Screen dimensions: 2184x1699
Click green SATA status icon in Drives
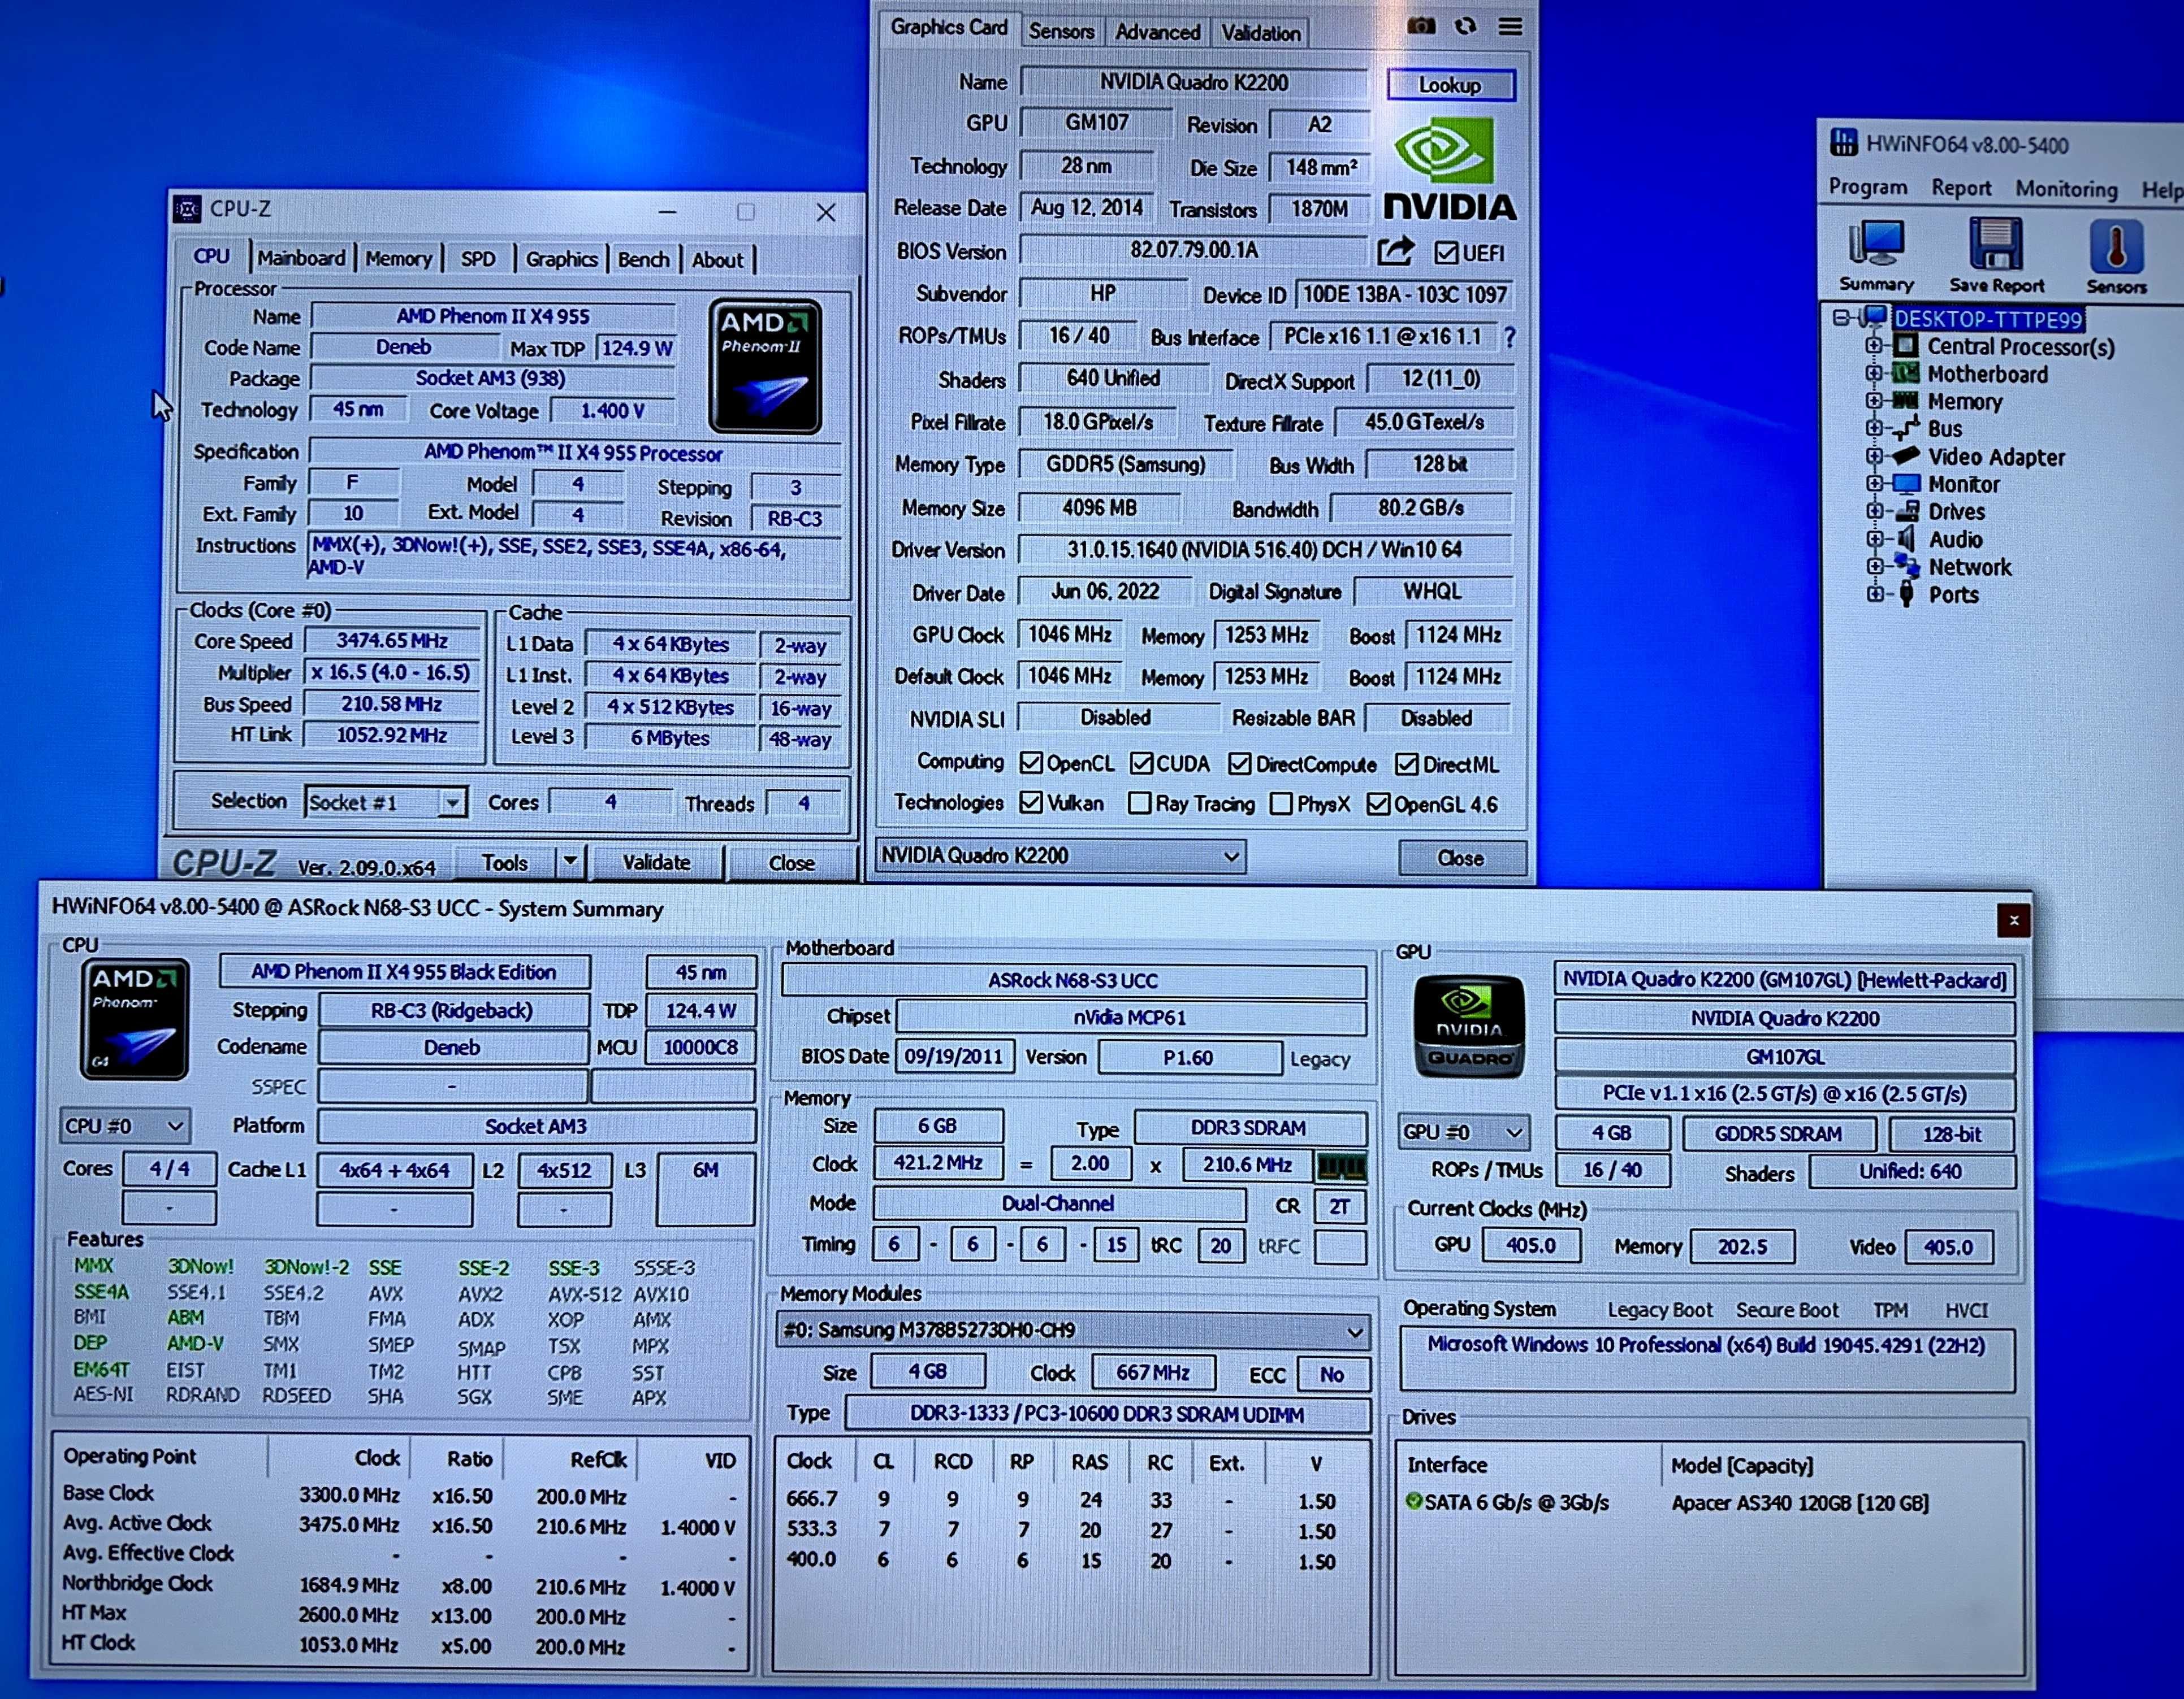(x=1413, y=1501)
